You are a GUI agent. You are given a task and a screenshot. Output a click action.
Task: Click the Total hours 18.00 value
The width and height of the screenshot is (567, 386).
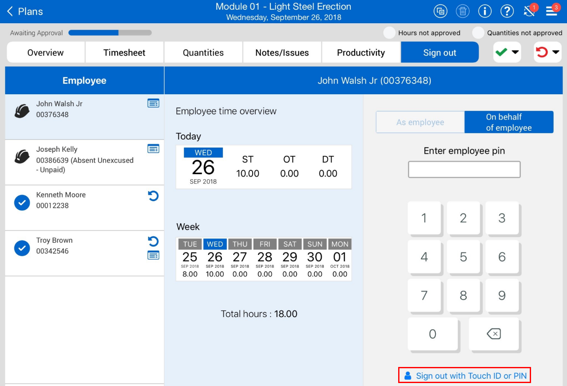click(286, 314)
